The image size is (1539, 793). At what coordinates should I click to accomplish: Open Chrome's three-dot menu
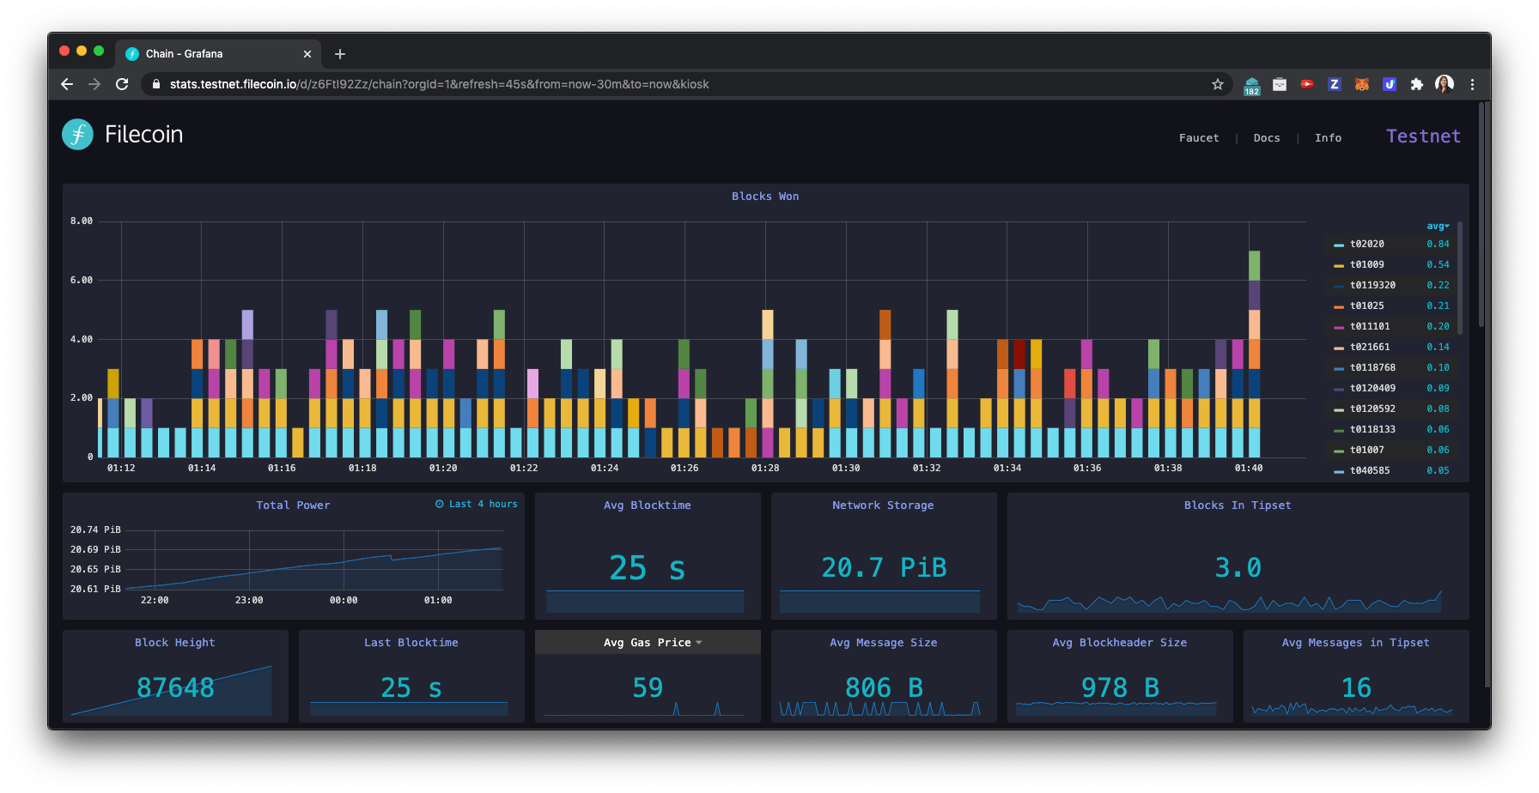coord(1472,84)
